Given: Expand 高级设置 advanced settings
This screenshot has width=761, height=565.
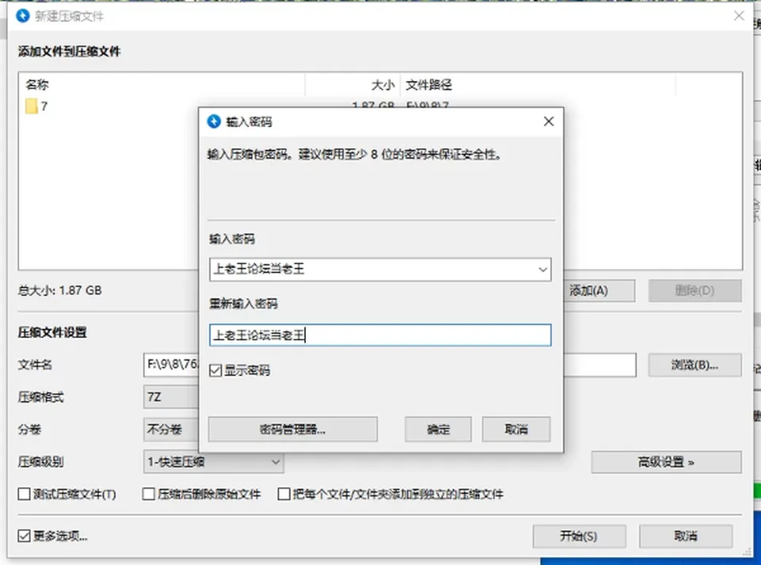Looking at the screenshot, I should (666, 462).
